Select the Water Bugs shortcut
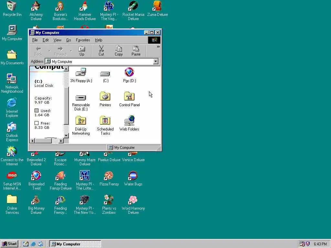 pyautogui.click(x=133, y=178)
